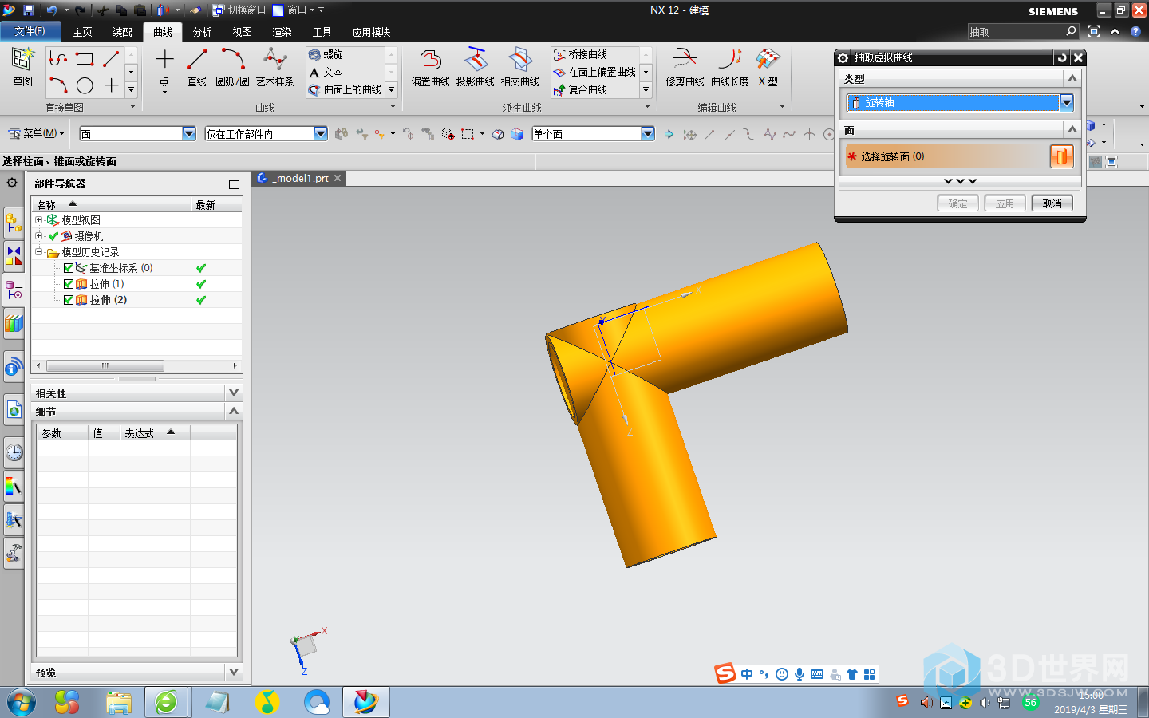The width and height of the screenshot is (1149, 718).
Task: Select Project Curve (投影曲线) tool
Action: [476, 67]
